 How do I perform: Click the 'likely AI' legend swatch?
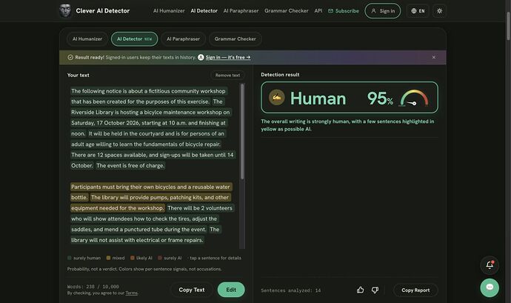pos(133,258)
